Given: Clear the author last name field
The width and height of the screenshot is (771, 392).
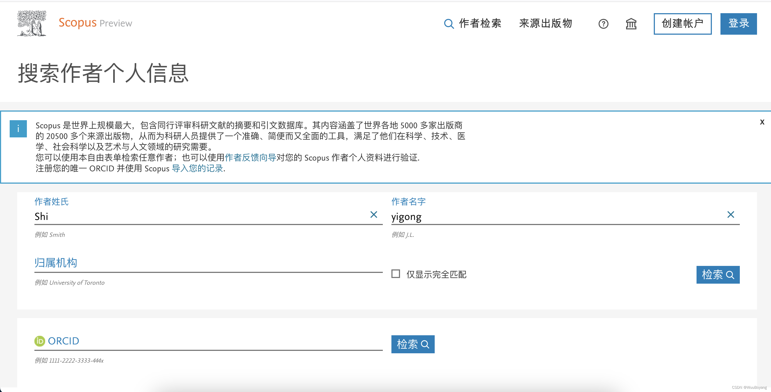Looking at the screenshot, I should click(x=373, y=215).
